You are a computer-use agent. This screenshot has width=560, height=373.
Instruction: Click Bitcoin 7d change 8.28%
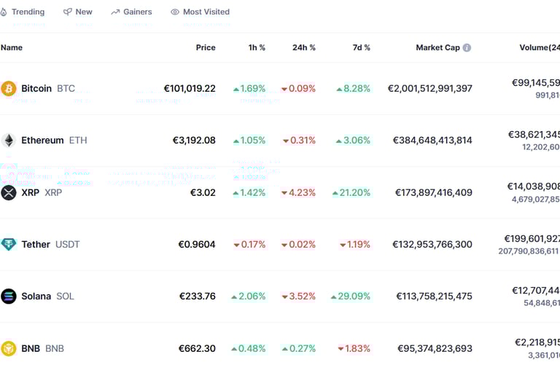tap(353, 89)
